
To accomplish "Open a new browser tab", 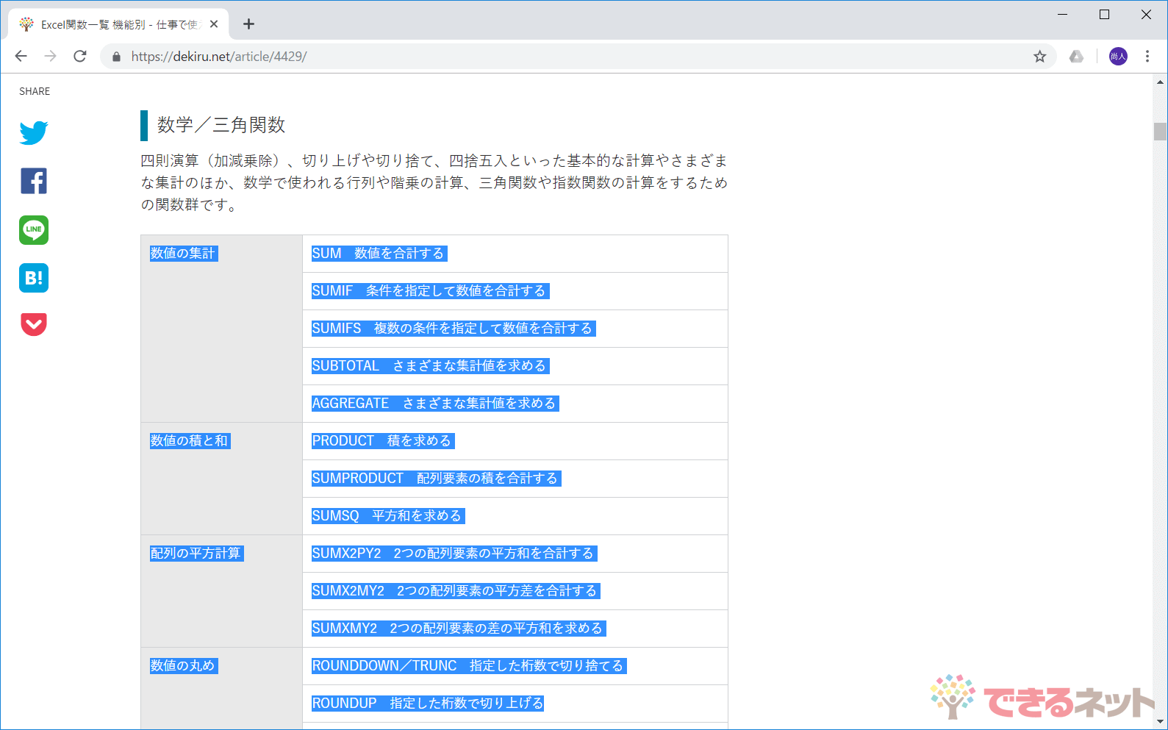I will (249, 24).
